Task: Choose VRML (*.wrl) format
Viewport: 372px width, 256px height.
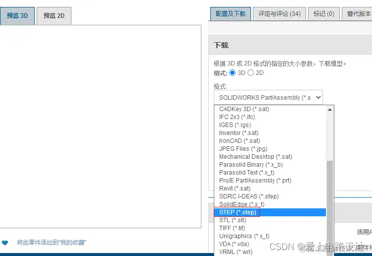Action: (270, 252)
